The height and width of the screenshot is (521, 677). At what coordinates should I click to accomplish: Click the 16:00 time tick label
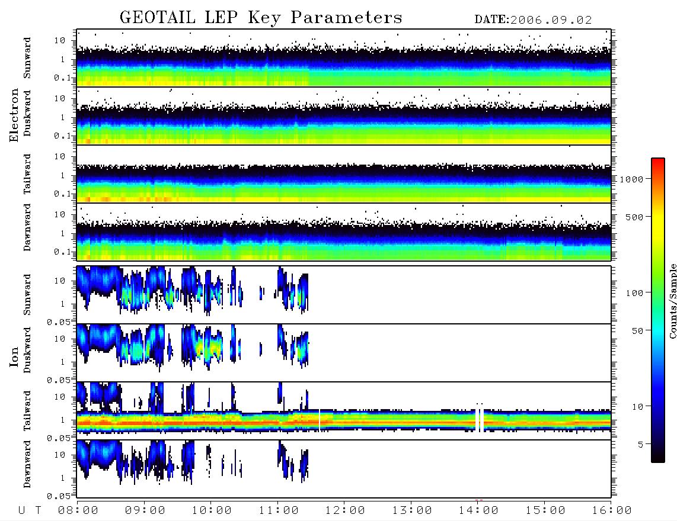(x=612, y=510)
